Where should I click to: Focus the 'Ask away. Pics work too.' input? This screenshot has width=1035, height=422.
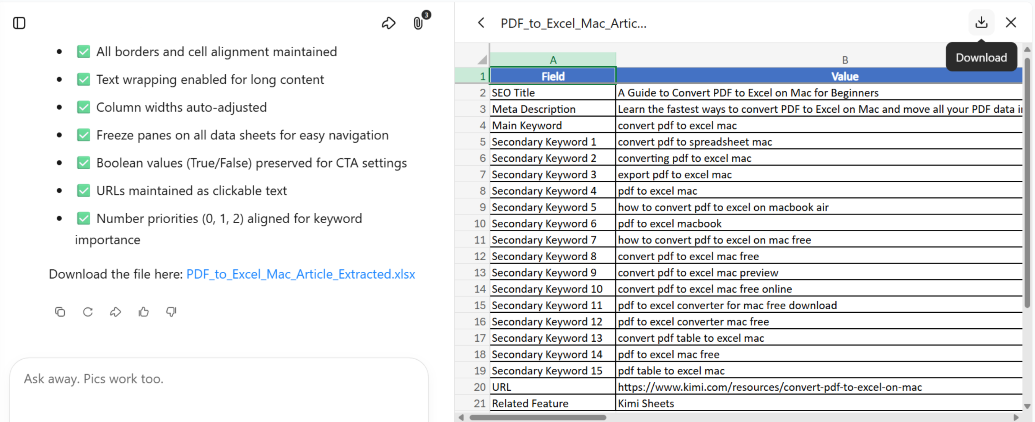pyautogui.click(x=219, y=379)
